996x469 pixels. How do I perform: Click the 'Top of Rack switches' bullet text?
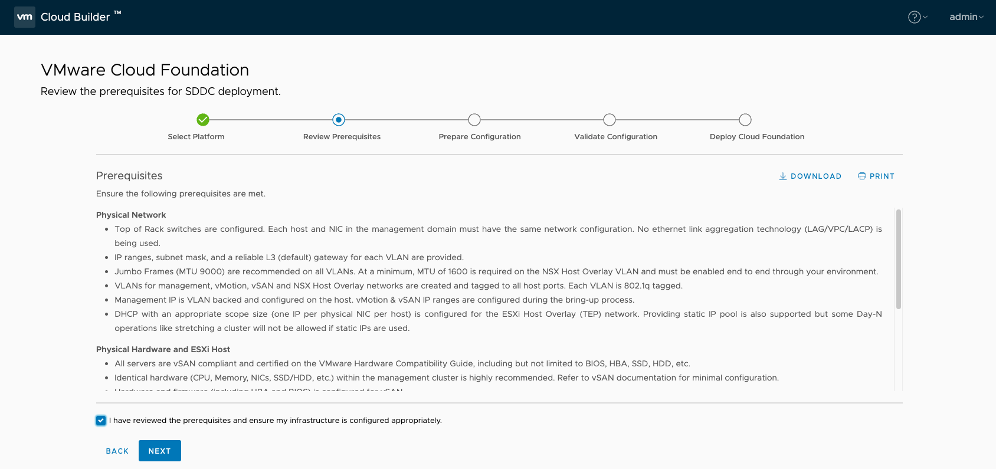pyautogui.click(x=498, y=237)
